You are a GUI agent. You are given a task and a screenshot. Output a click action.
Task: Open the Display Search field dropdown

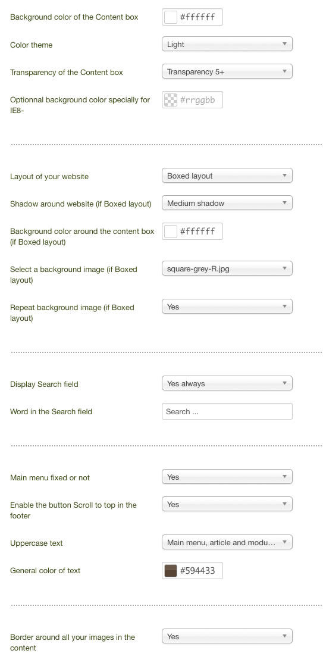tap(227, 383)
